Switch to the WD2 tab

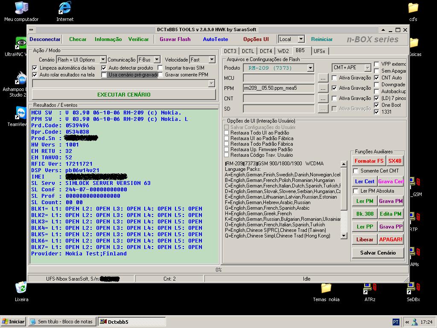[283, 51]
